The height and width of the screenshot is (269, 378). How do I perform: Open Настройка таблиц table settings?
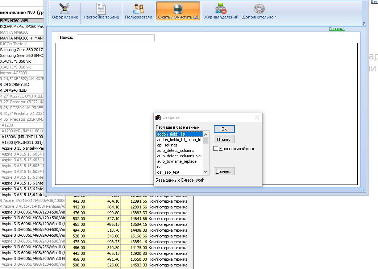[101, 12]
